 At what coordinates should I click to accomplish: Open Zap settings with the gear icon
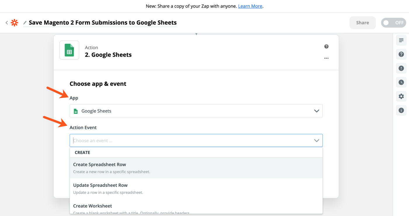(401, 96)
